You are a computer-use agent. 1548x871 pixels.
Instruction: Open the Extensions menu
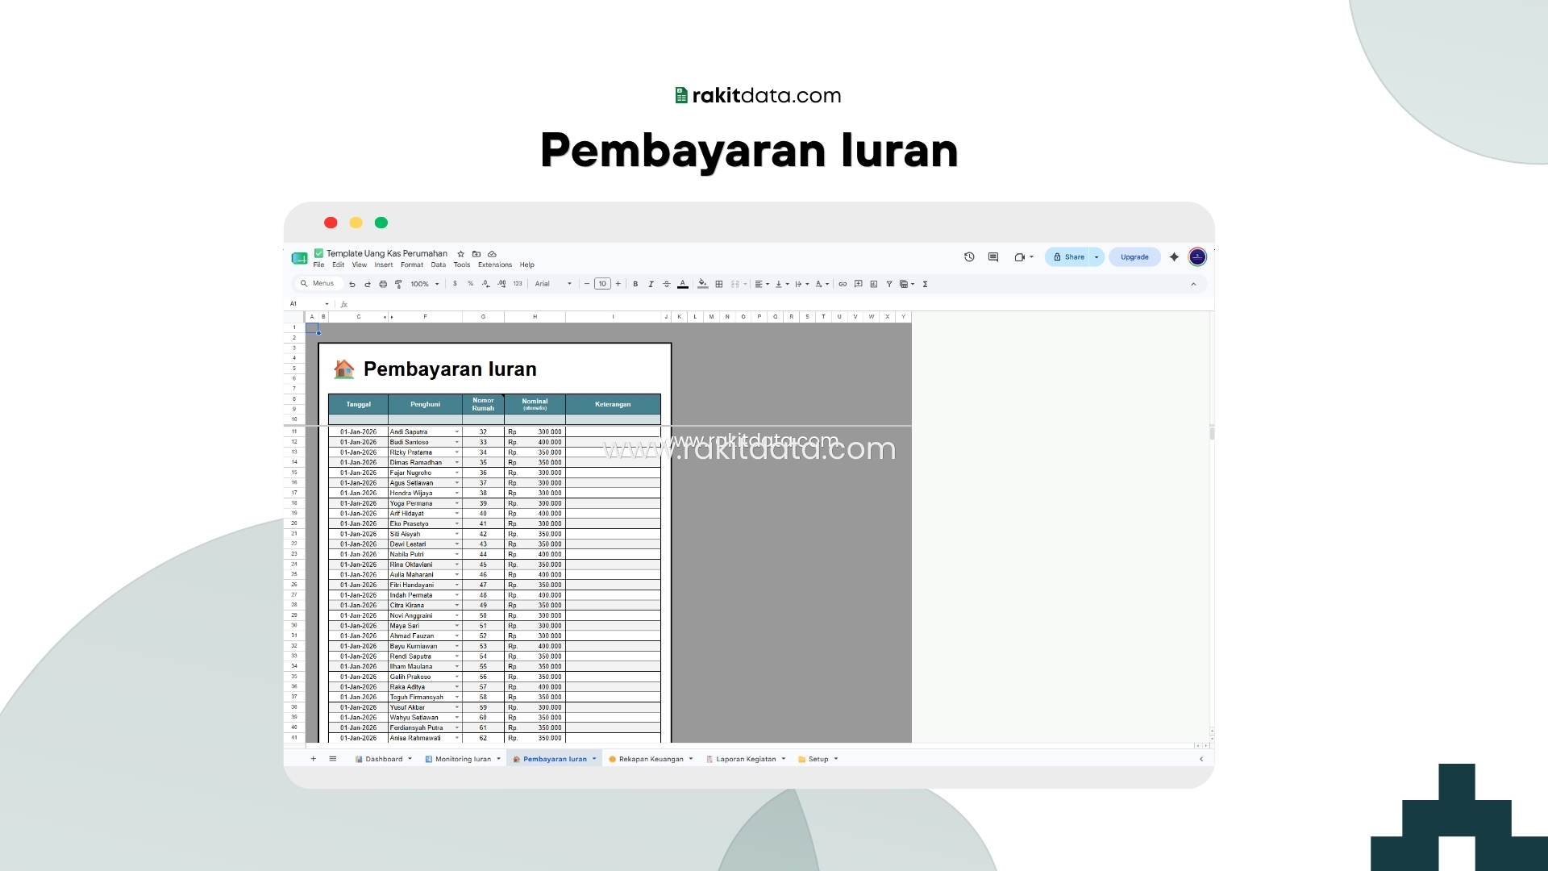(x=495, y=265)
